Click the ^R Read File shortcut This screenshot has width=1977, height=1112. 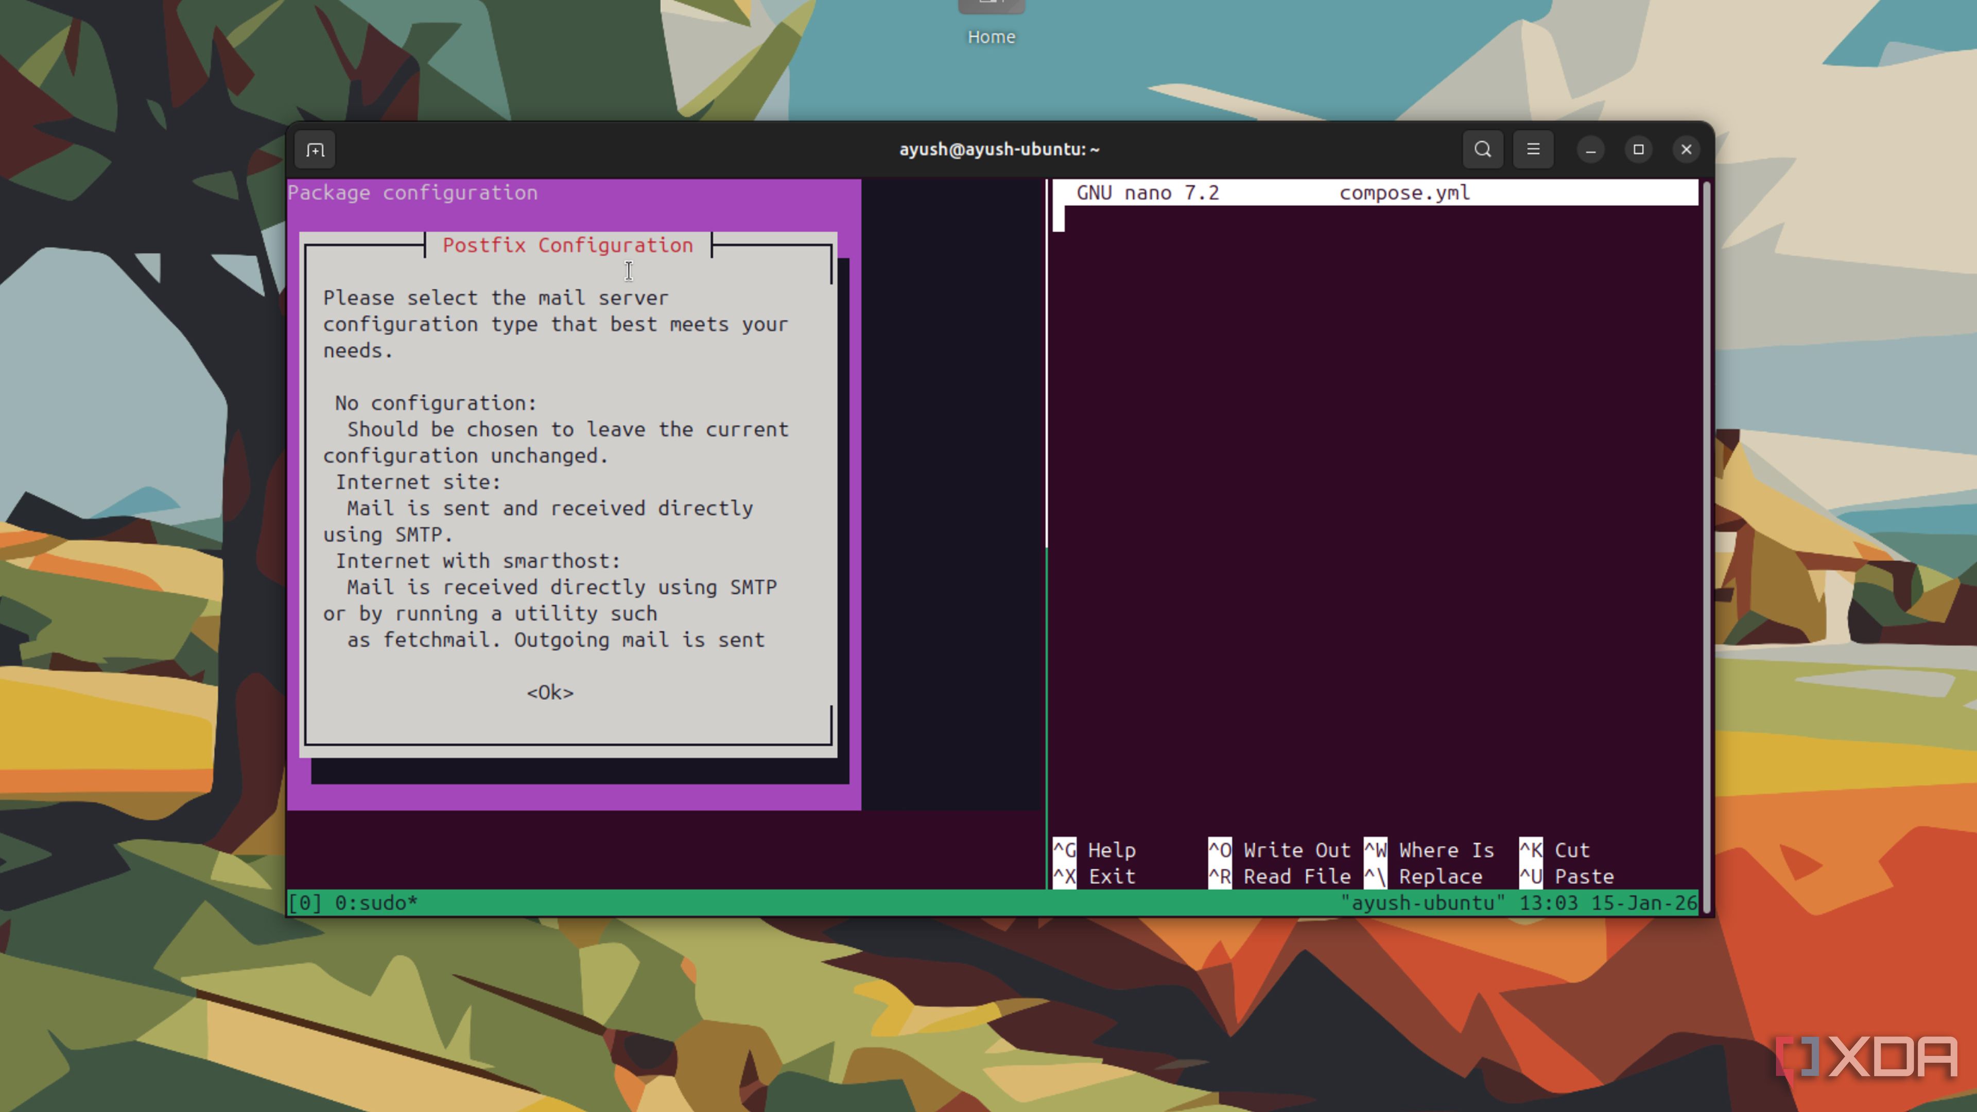[x=1279, y=876]
